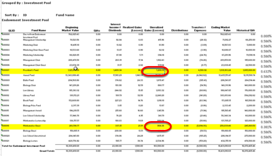
Task: Click 'Fund Name' next to Sort By
Action: 65,15
